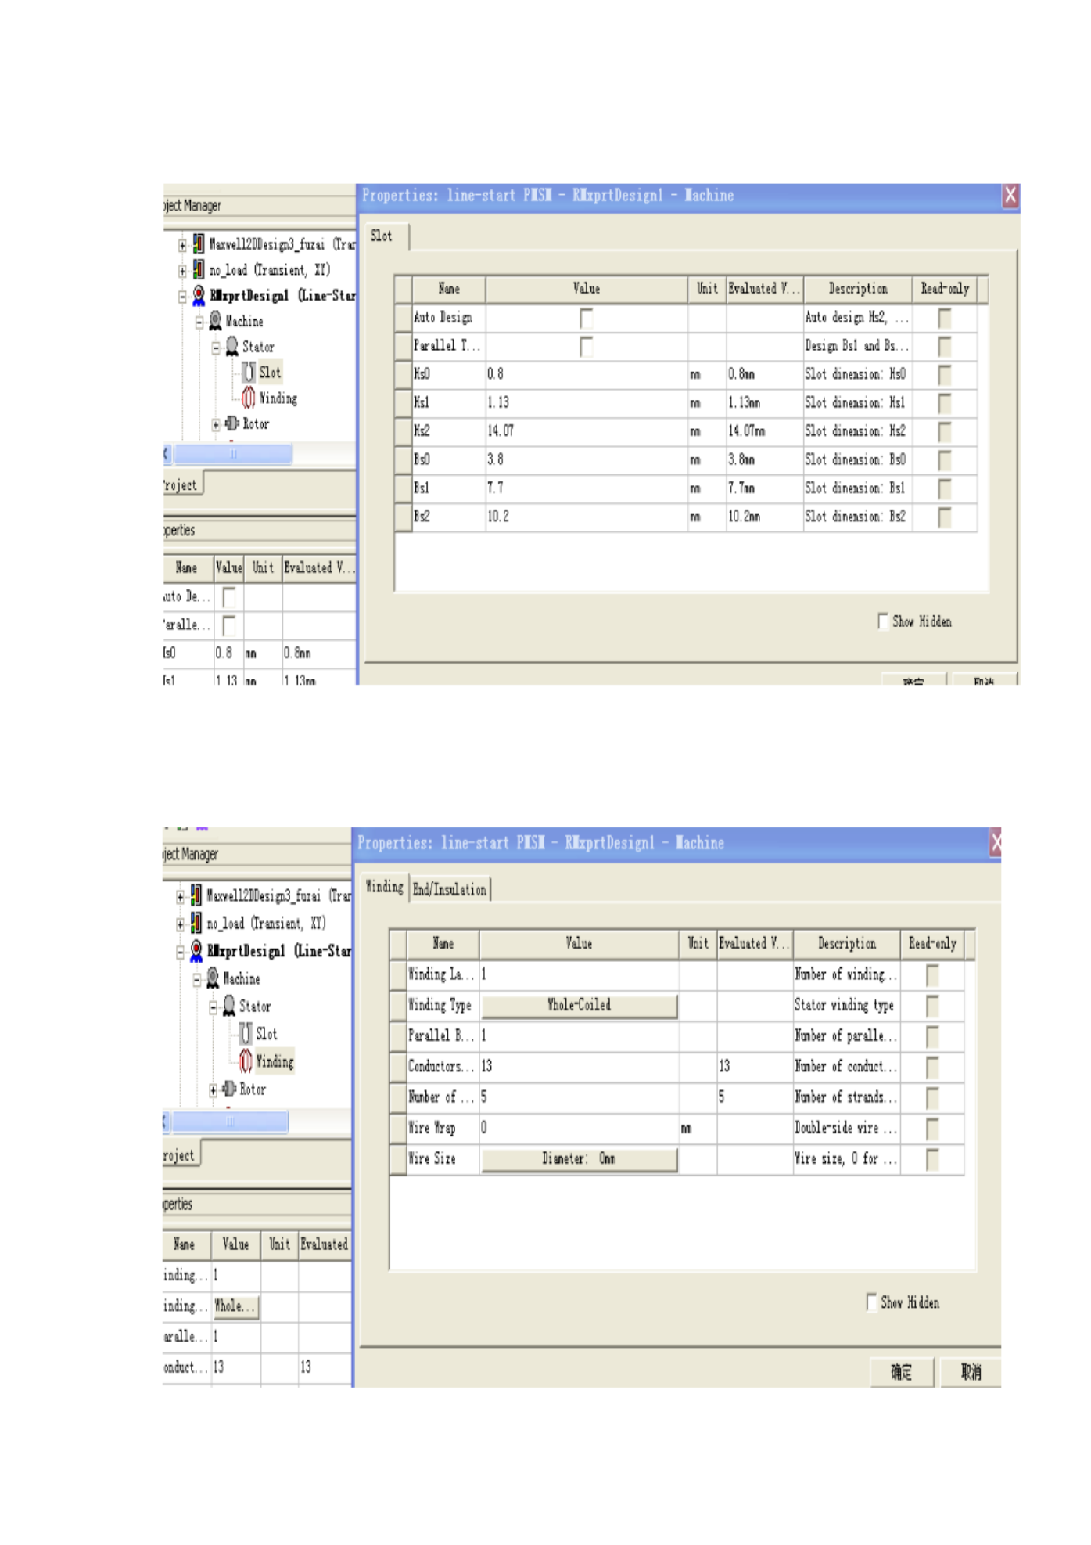Switch to End/Insulation tab

[x=450, y=890]
